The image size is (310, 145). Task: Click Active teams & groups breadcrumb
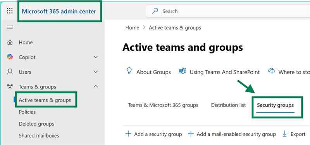[x=175, y=28]
